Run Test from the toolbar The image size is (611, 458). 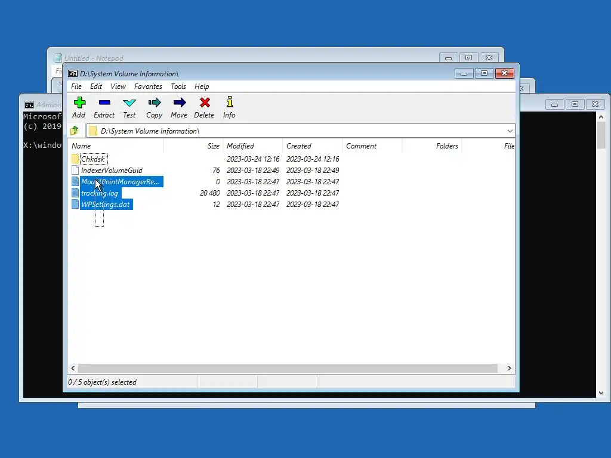129,103
